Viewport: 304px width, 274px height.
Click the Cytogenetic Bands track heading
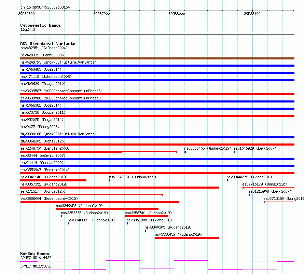[41, 25]
